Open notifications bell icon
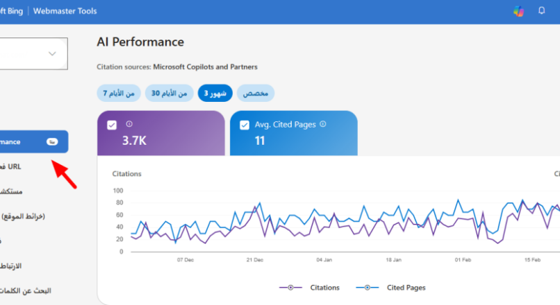 [x=541, y=10]
